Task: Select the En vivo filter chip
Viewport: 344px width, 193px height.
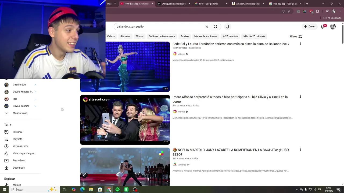Action: [x=185, y=36]
